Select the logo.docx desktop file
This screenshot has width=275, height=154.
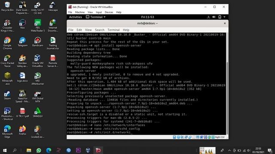(x=22, y=77)
